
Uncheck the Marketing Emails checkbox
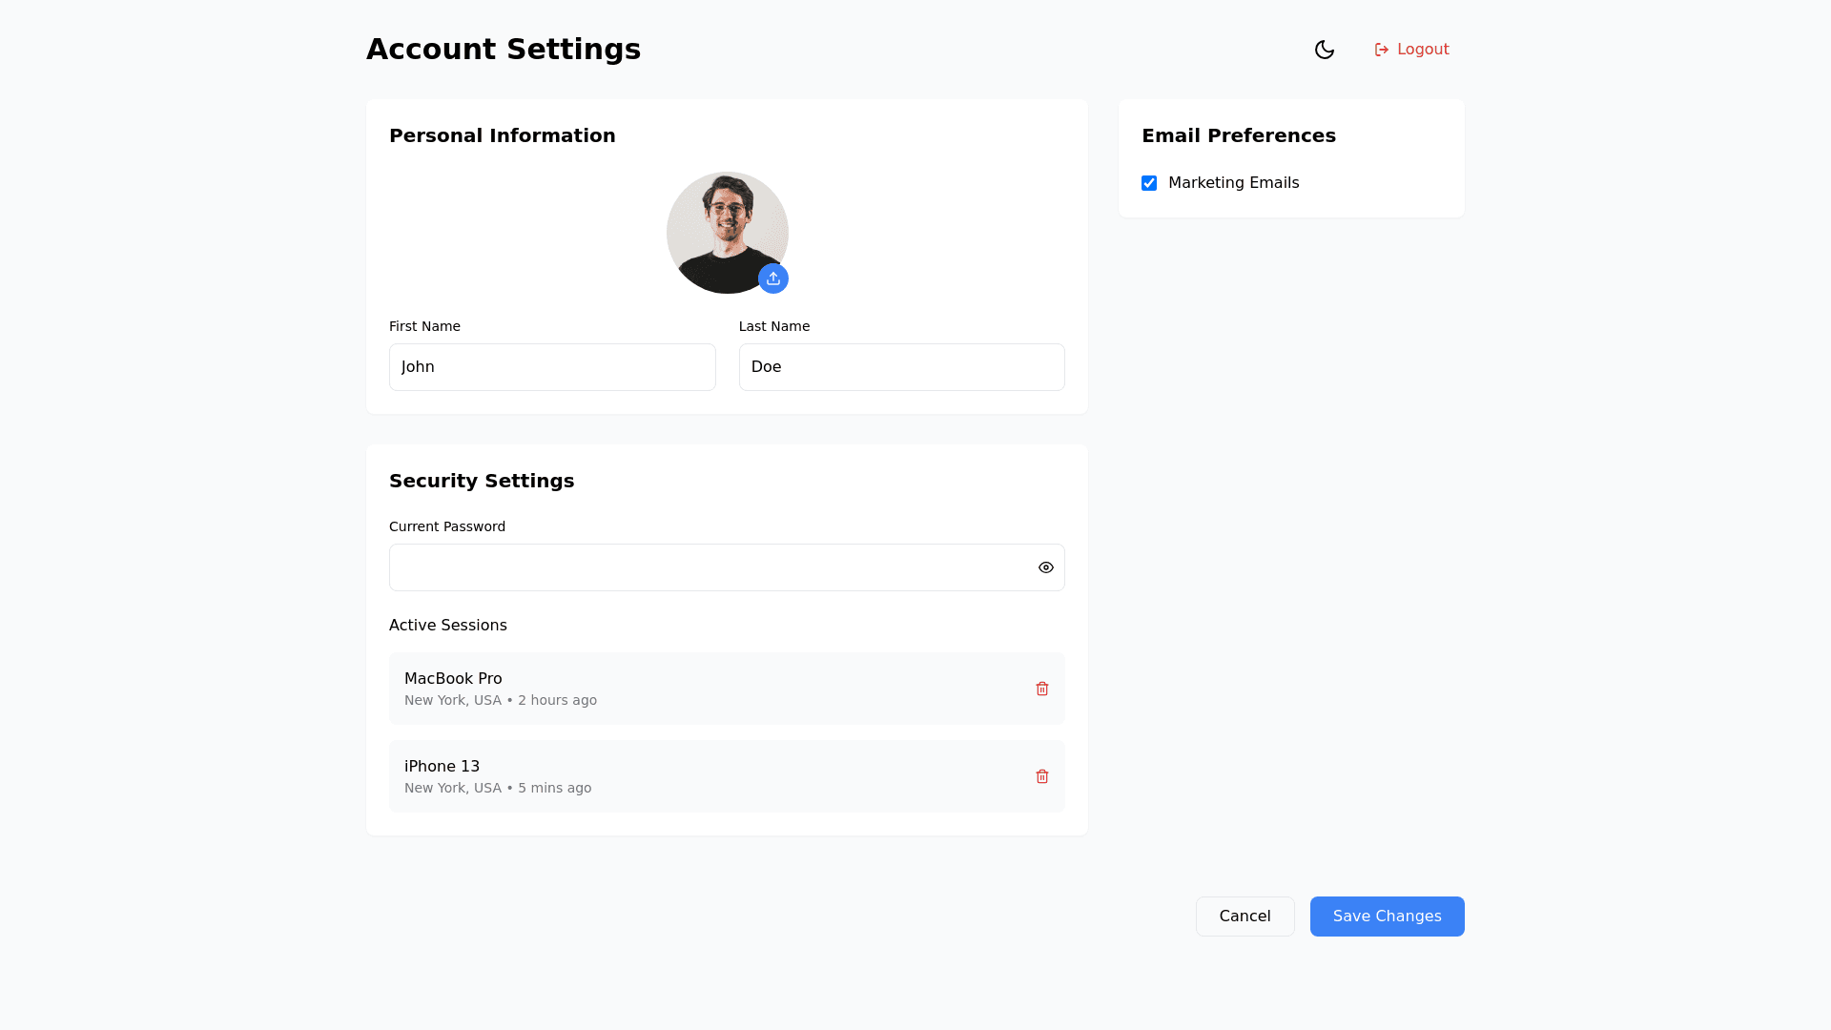tap(1149, 183)
